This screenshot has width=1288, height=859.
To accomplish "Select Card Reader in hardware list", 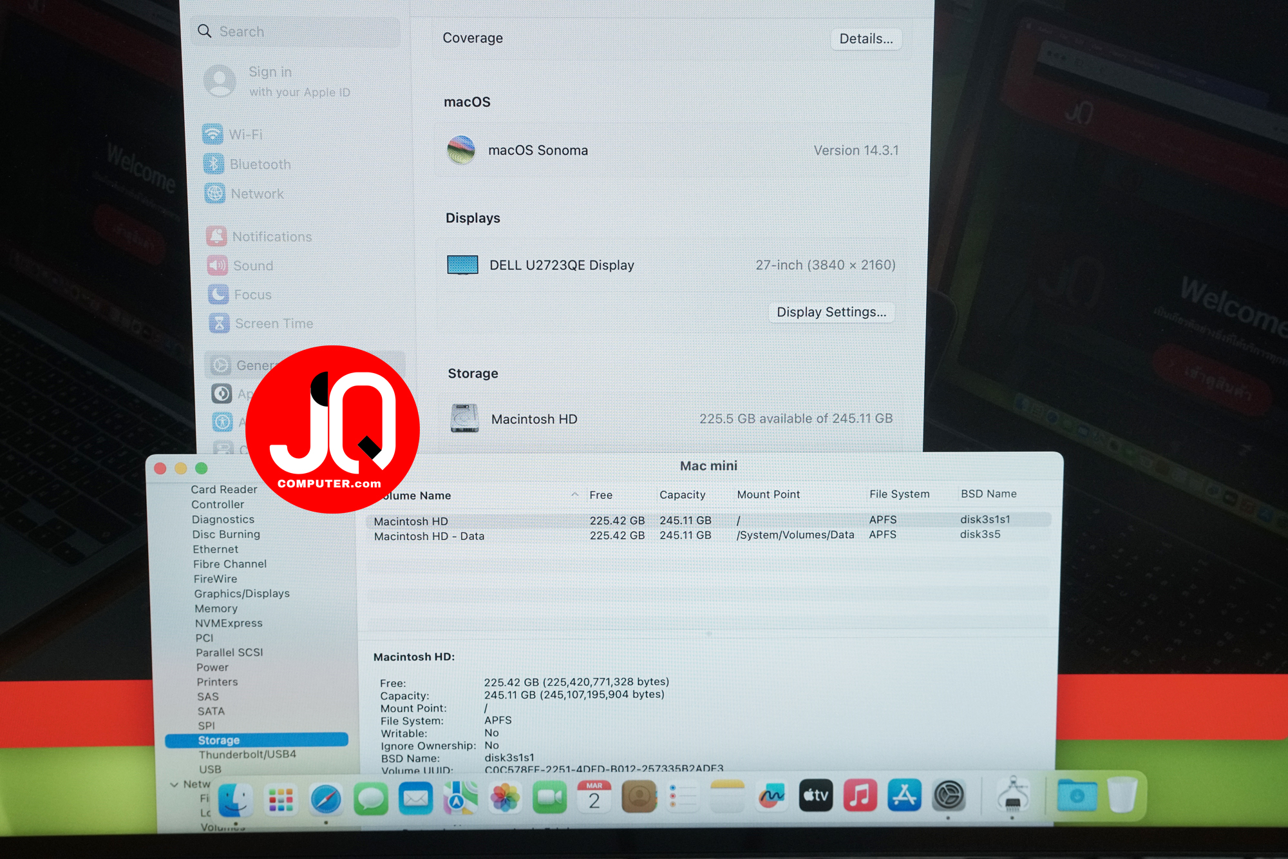I will pyautogui.click(x=223, y=489).
